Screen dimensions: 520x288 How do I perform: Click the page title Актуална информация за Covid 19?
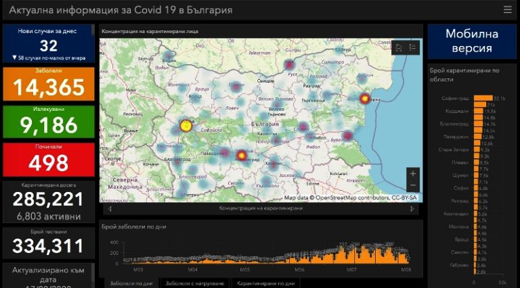(x=121, y=10)
